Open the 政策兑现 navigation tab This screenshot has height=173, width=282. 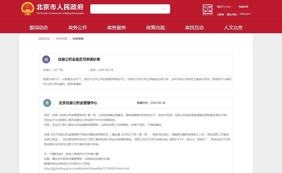coord(156,27)
